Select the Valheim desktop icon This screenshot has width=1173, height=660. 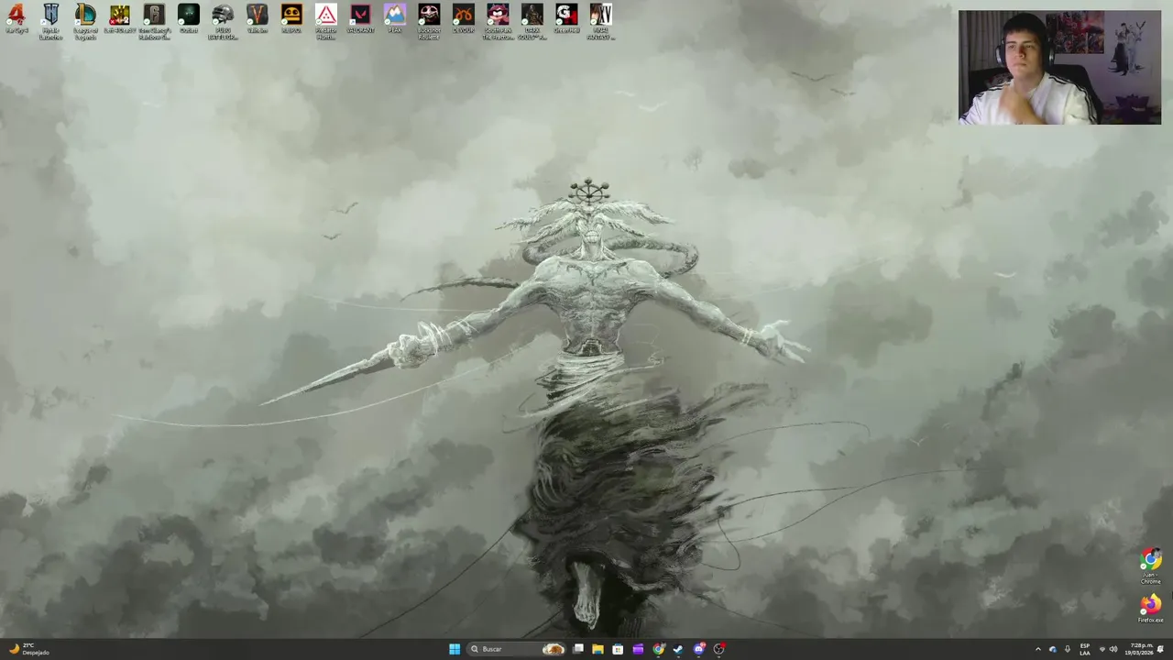(257, 19)
